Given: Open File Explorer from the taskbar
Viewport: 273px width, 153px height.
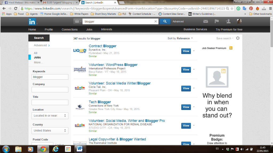Looking at the screenshot, I should (x=18, y=149).
